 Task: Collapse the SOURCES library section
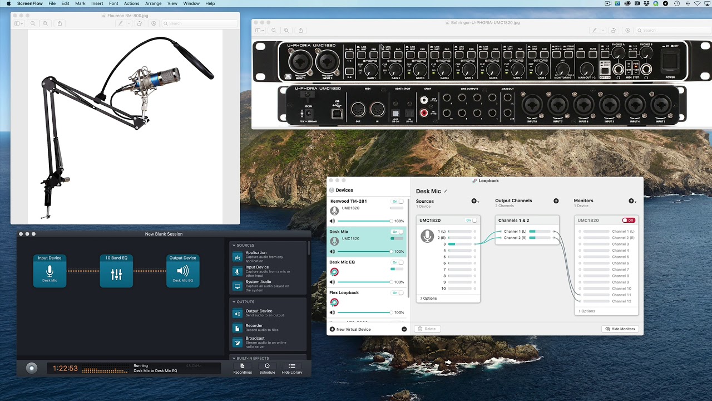234,246
